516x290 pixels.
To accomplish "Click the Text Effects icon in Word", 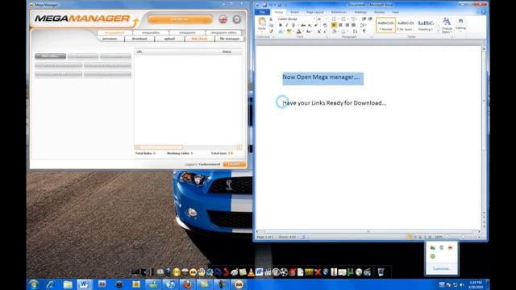I will click(x=281, y=31).
